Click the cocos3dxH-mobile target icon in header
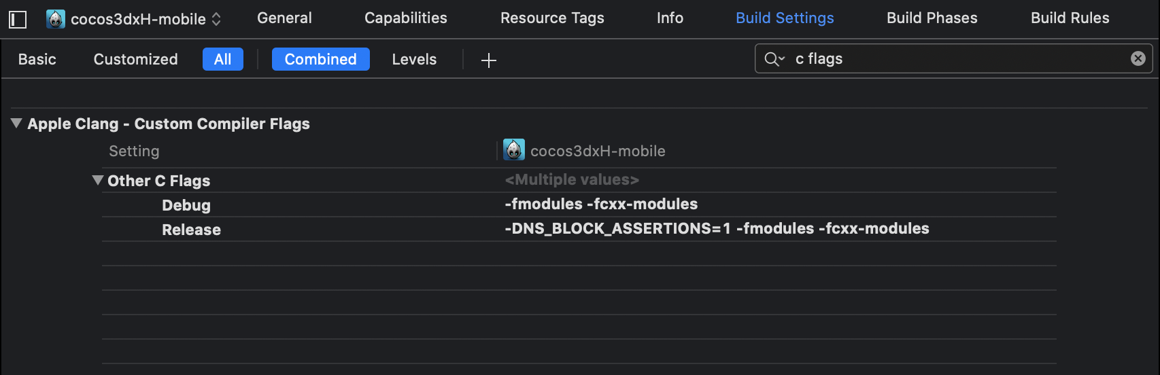1160x375 pixels. click(56, 19)
